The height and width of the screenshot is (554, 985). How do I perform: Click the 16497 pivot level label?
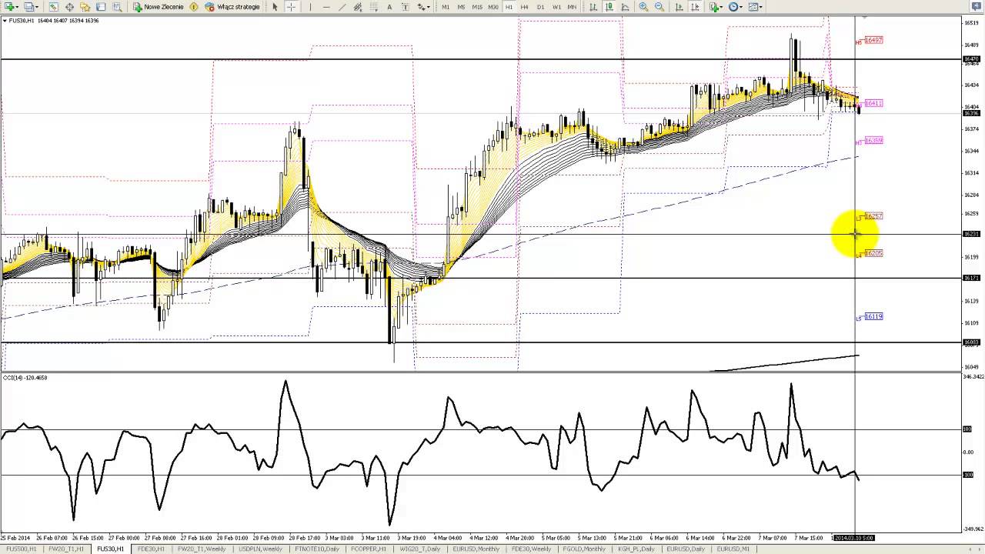873,40
